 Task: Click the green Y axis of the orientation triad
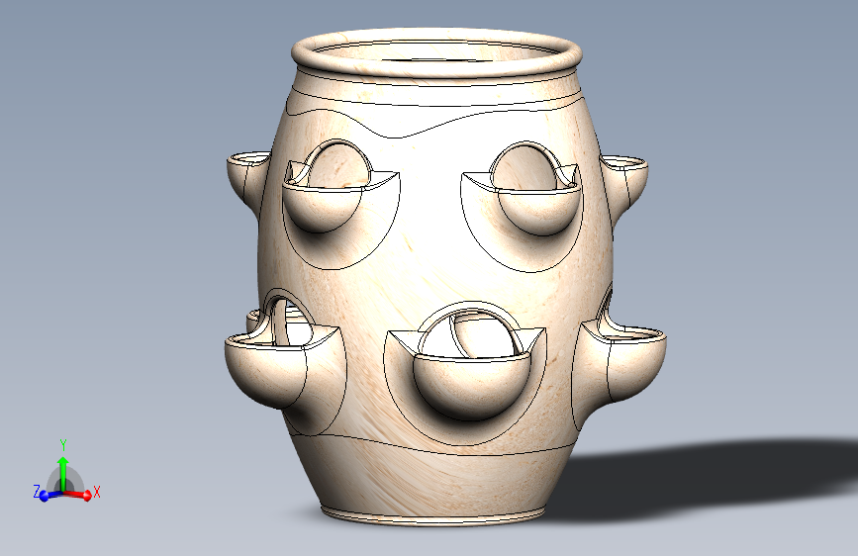[63, 473]
